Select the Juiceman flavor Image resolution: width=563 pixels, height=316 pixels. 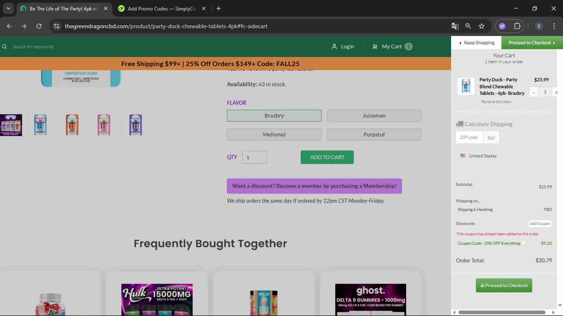(374, 115)
